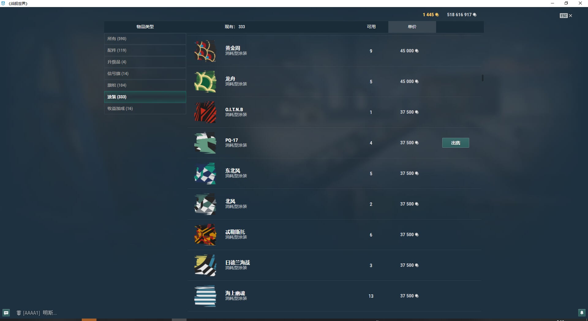Open the chat icon at bottom left
This screenshot has height=321, width=588.
click(x=6, y=313)
